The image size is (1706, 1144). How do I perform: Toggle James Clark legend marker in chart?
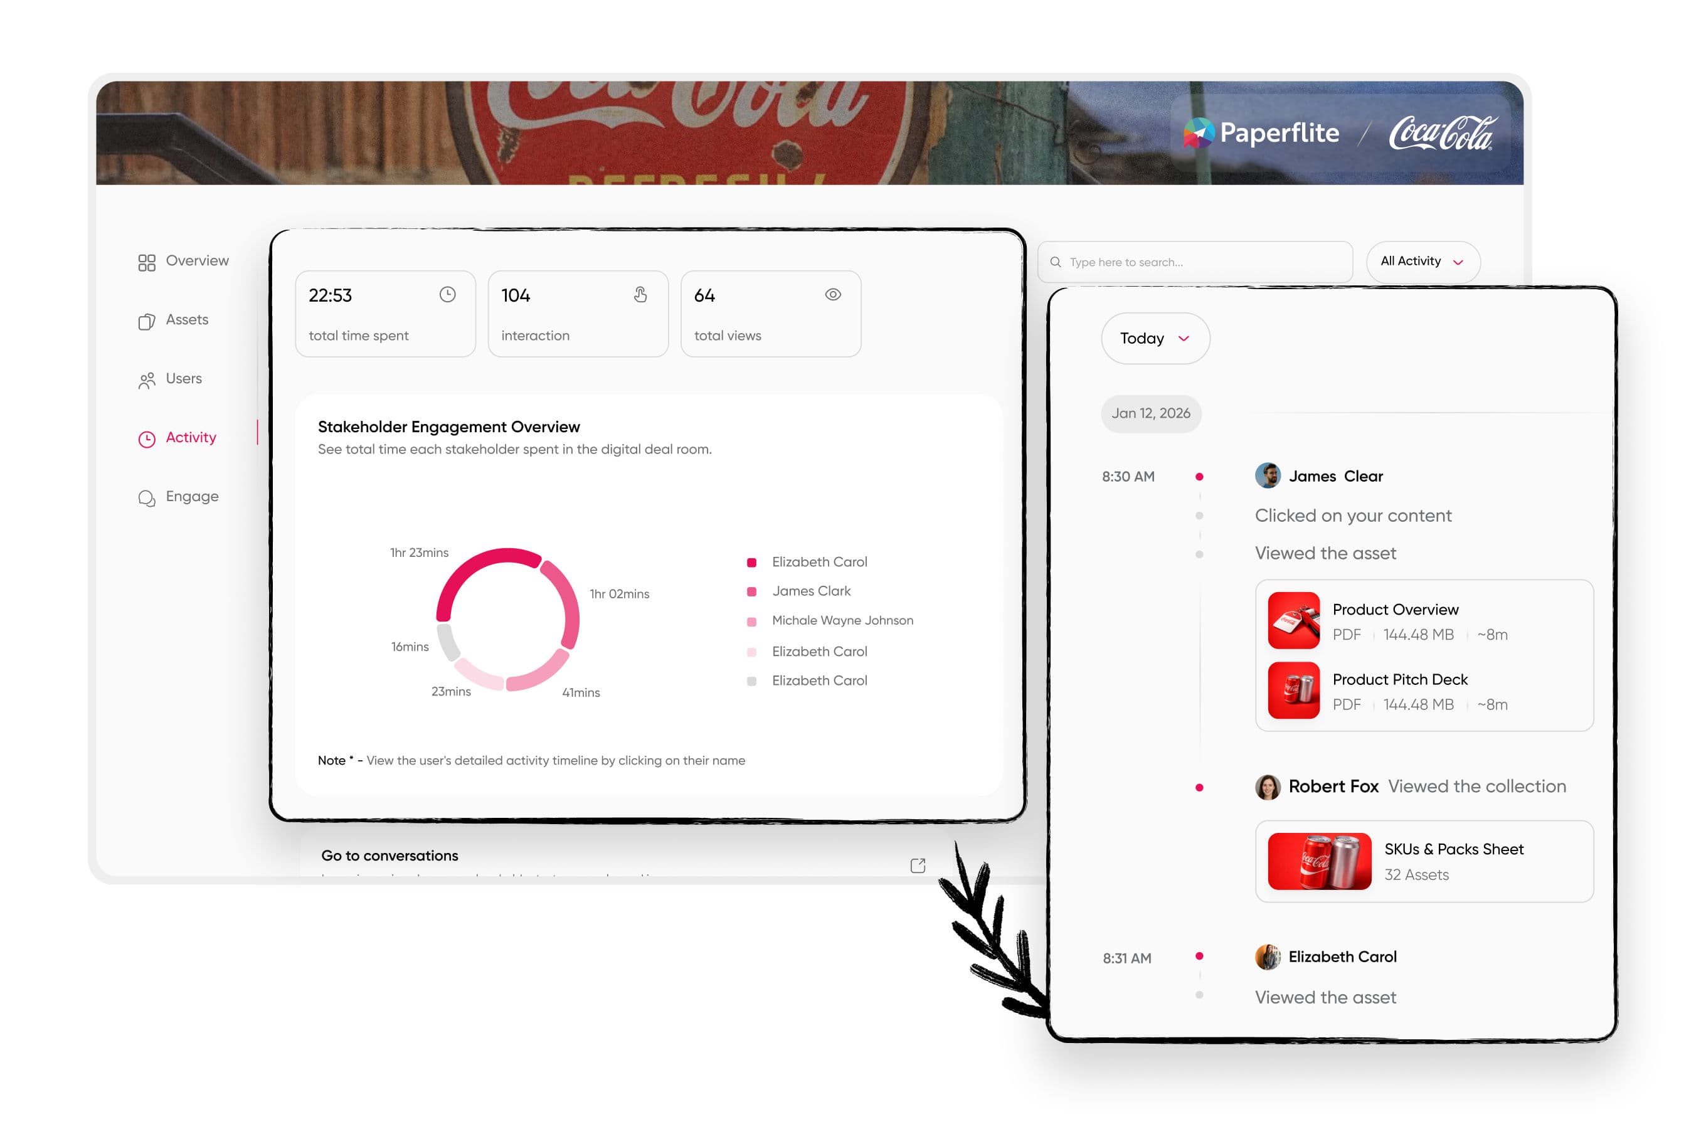pyautogui.click(x=751, y=591)
